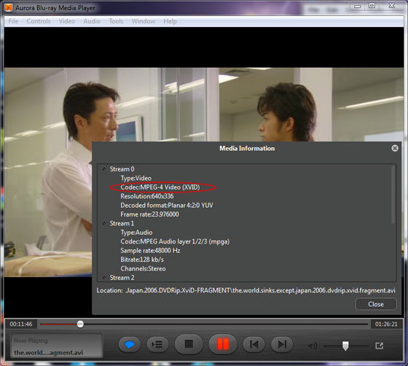Viewport: 408px width, 366px height.
Task: Open the Audio menu
Action: 92,21
